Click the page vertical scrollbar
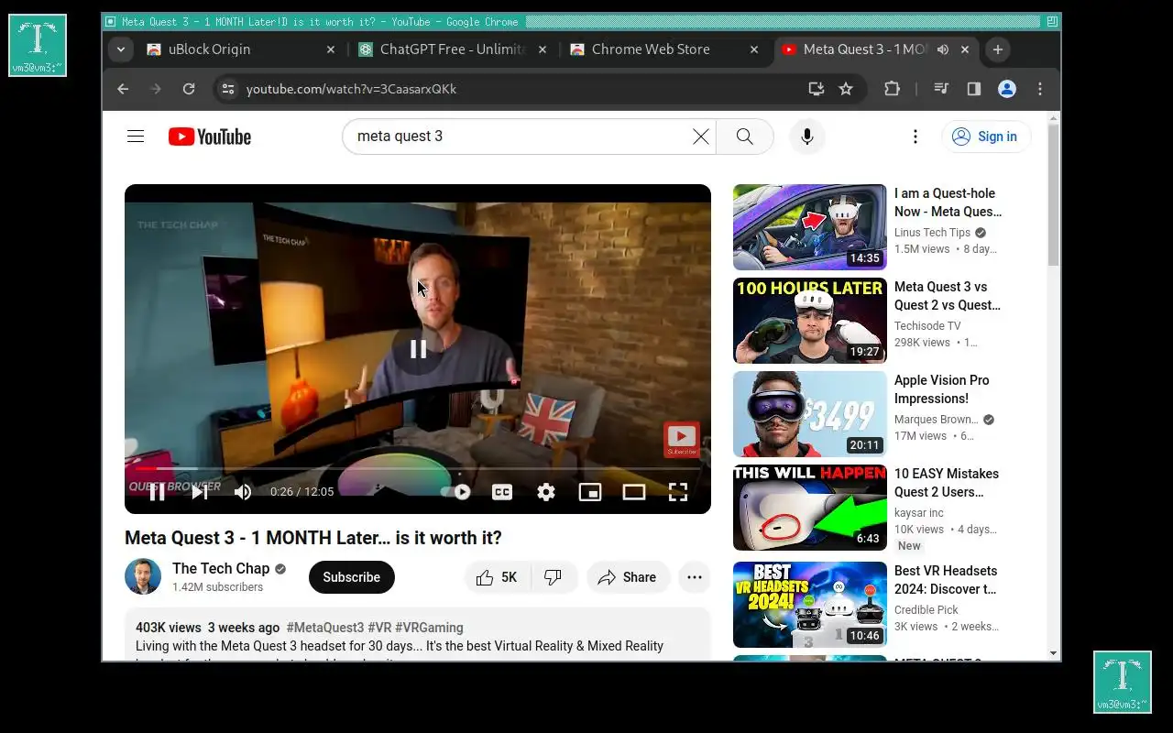 [1053, 194]
